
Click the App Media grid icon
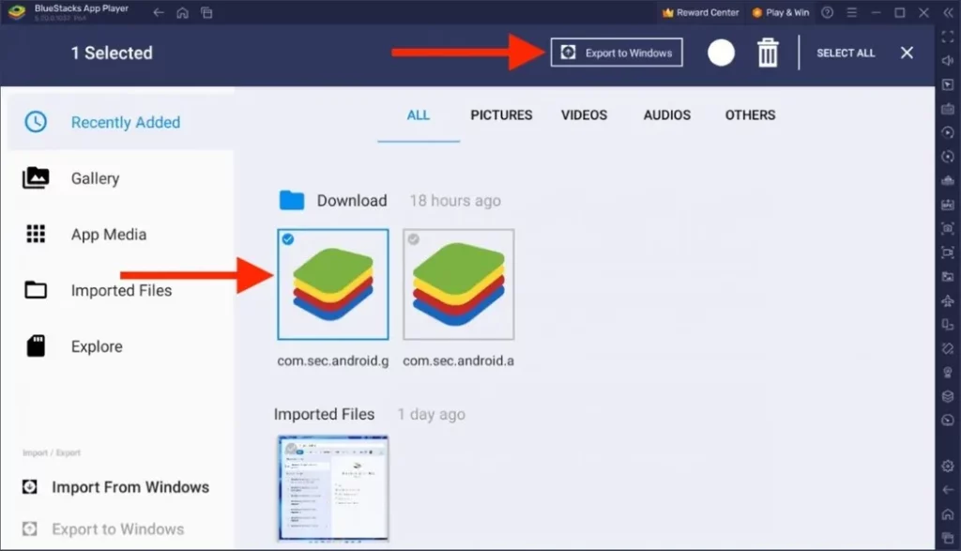point(36,234)
